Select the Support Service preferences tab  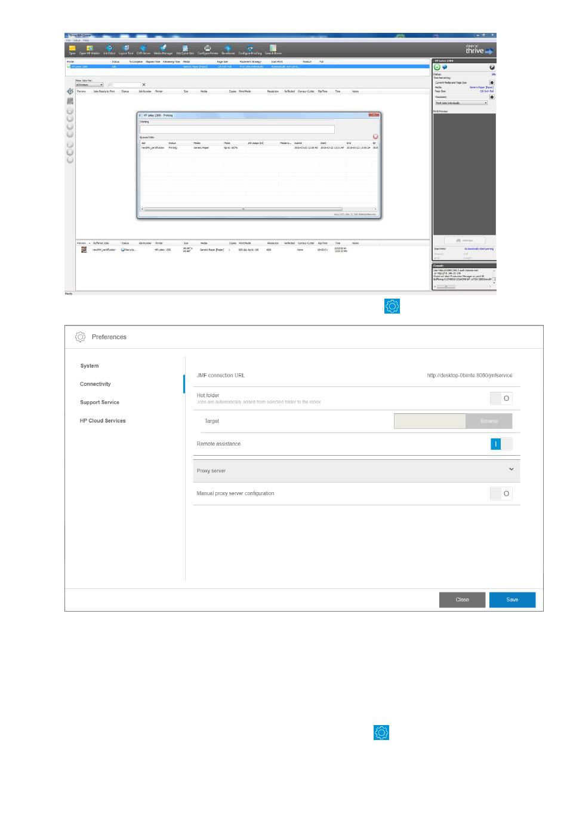pyautogui.click(x=100, y=403)
